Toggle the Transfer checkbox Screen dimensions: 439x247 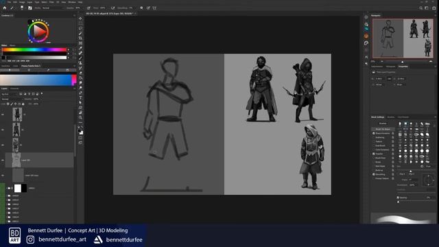374,154
